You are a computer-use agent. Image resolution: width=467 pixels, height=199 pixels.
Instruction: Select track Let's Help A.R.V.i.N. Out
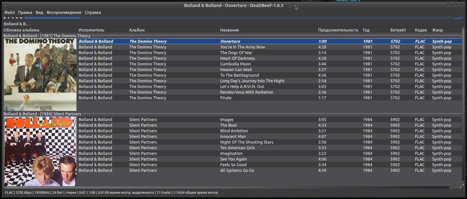point(270,87)
